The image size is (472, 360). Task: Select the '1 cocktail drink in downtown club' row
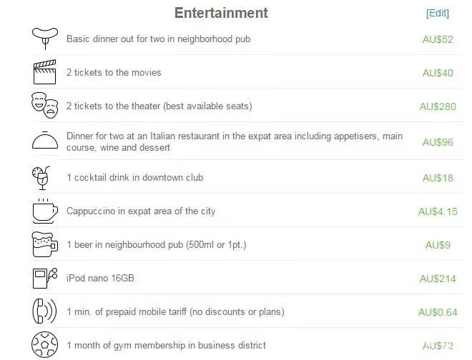click(x=247, y=177)
